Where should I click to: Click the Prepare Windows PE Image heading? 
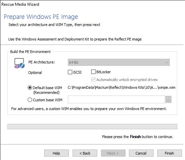[41, 17]
